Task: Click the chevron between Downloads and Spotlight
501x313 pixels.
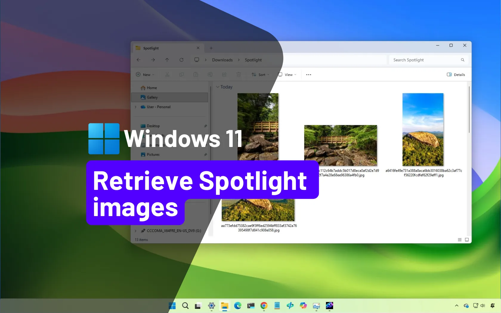Action: pyautogui.click(x=239, y=60)
